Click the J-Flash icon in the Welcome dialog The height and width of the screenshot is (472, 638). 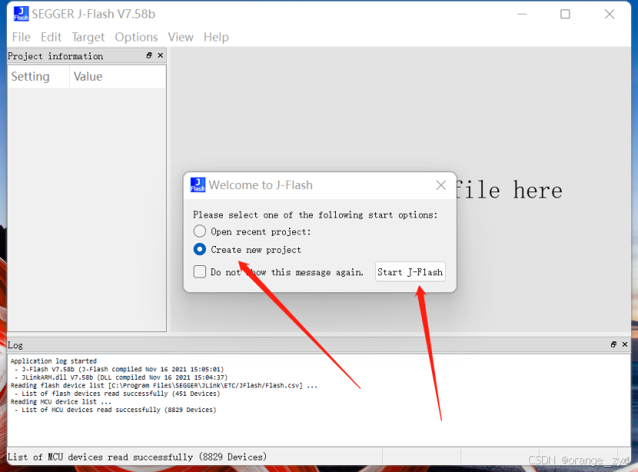[x=198, y=184]
